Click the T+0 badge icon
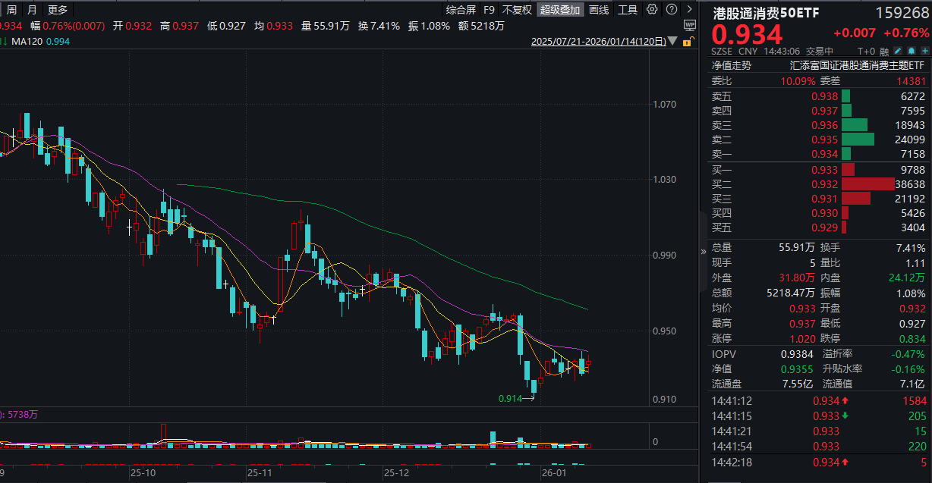Image resolution: width=932 pixels, height=483 pixels. [x=867, y=51]
